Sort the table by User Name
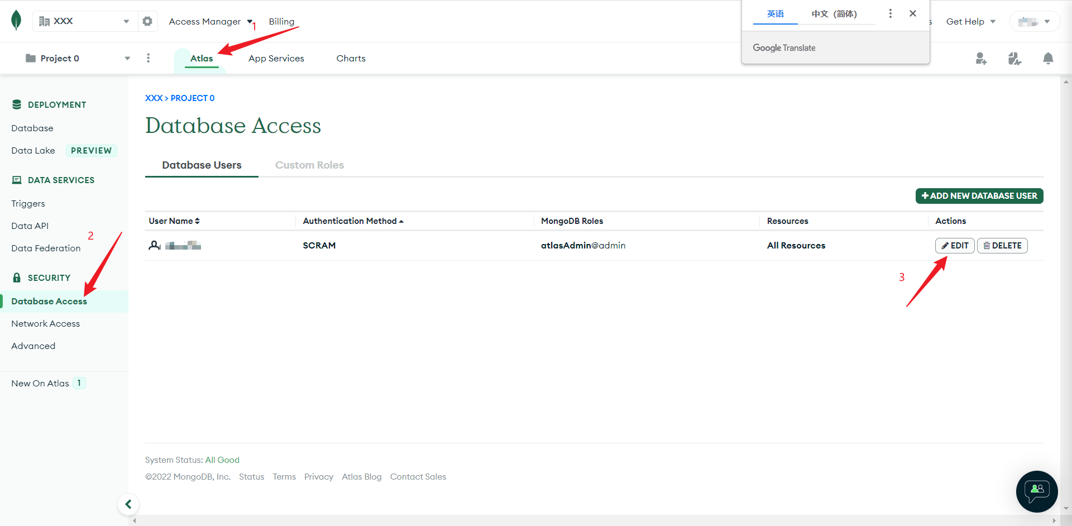Screen dimensions: 1072x526 tap(174, 221)
